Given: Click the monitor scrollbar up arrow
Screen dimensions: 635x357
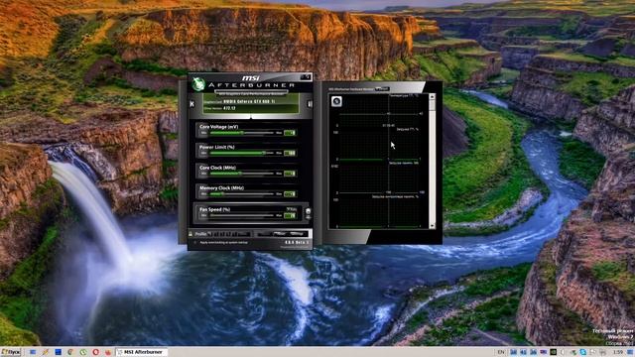Looking at the screenshot, I should 433,97.
